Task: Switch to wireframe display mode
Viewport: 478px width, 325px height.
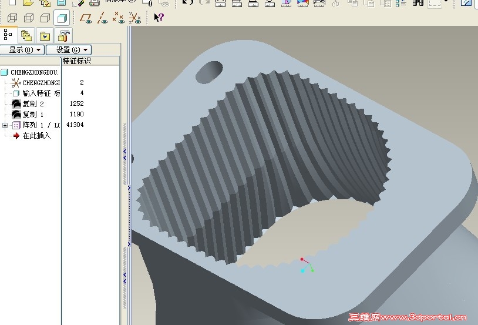Action: point(12,18)
